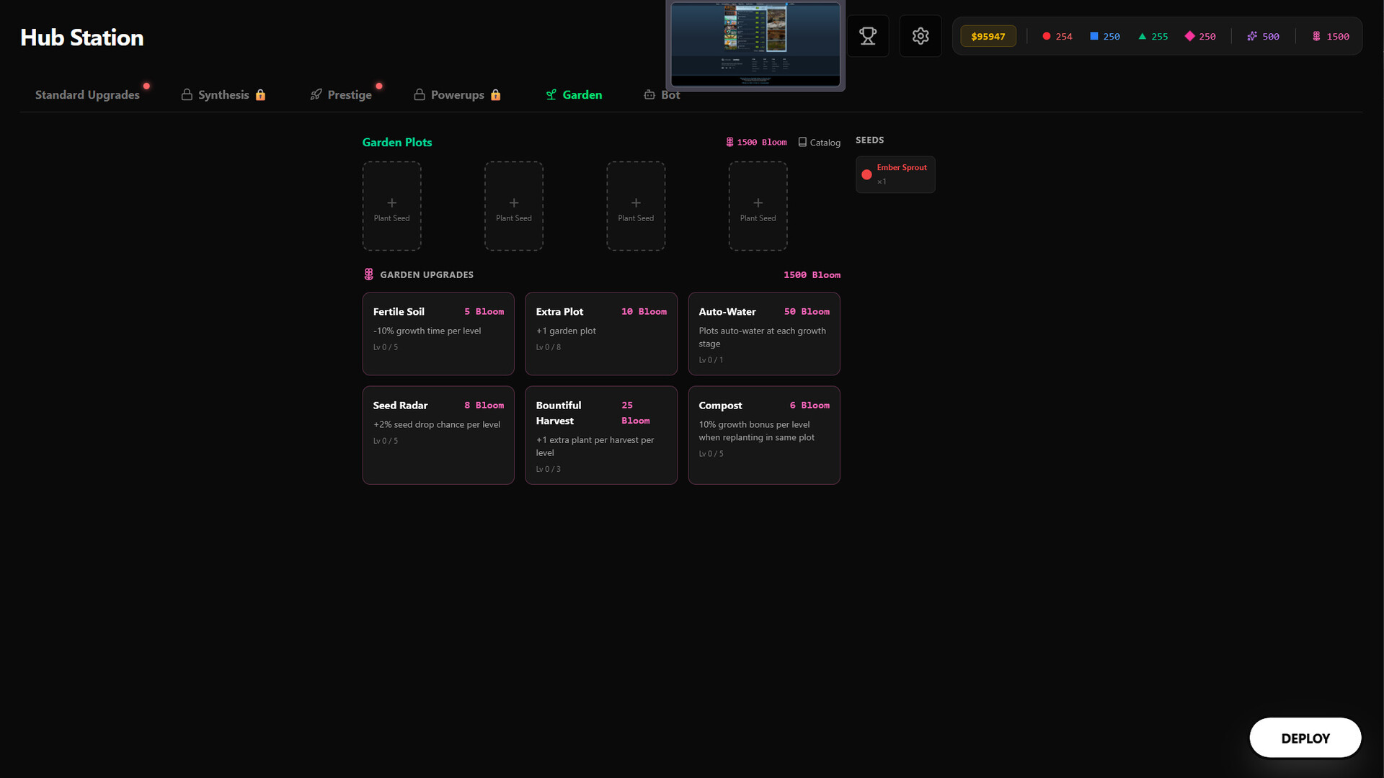Click the pink diamond resource counter

tap(1200, 37)
